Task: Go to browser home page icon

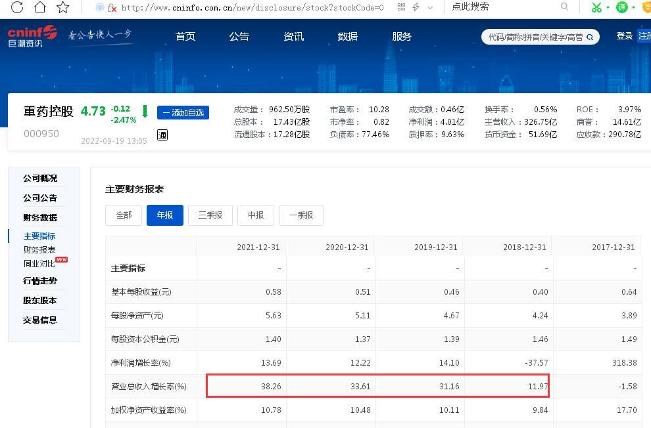Action: point(40,7)
